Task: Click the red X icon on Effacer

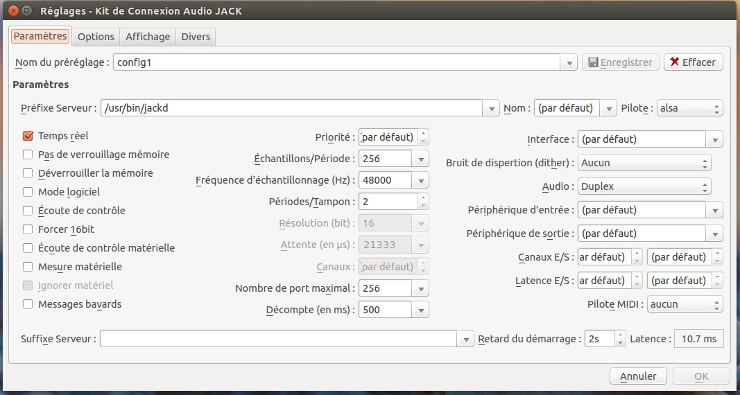Action: point(674,62)
